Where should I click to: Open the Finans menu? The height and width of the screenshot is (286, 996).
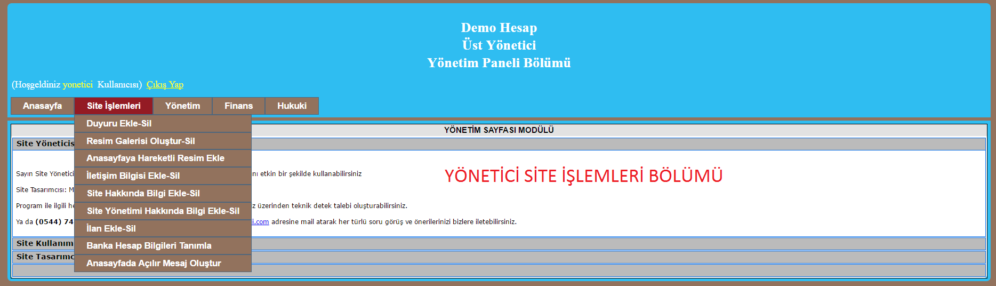pyautogui.click(x=238, y=106)
